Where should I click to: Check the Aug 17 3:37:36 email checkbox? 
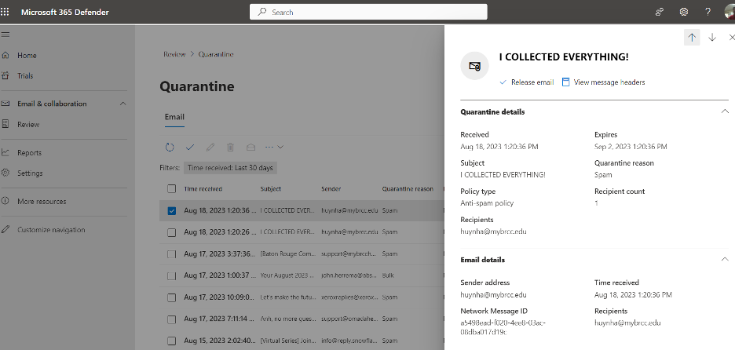pos(171,253)
